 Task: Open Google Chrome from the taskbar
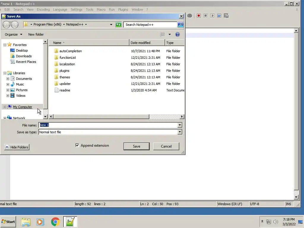[x=56, y=222]
